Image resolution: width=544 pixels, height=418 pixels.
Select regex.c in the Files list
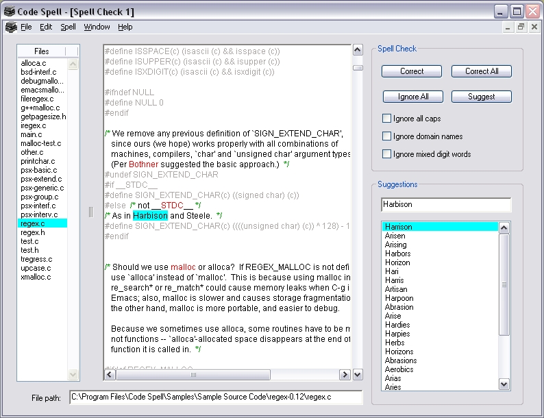[x=42, y=224]
